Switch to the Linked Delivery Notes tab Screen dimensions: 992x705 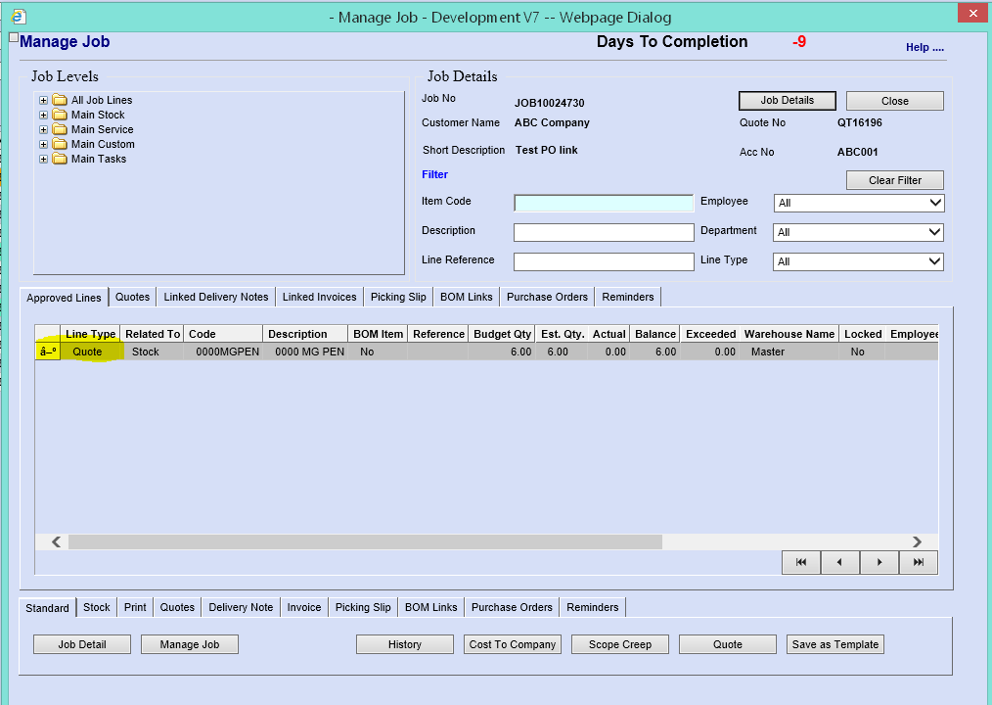coord(215,297)
